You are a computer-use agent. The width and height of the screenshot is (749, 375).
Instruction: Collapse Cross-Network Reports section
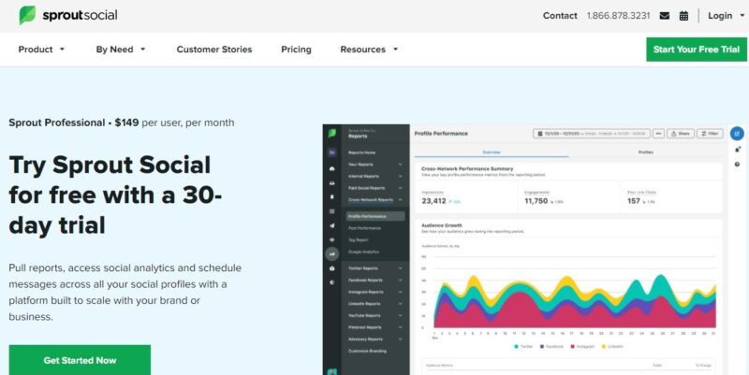375,200
